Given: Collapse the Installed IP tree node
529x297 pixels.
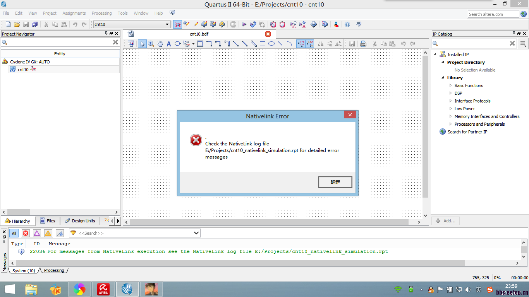Looking at the screenshot, I should pos(435,55).
